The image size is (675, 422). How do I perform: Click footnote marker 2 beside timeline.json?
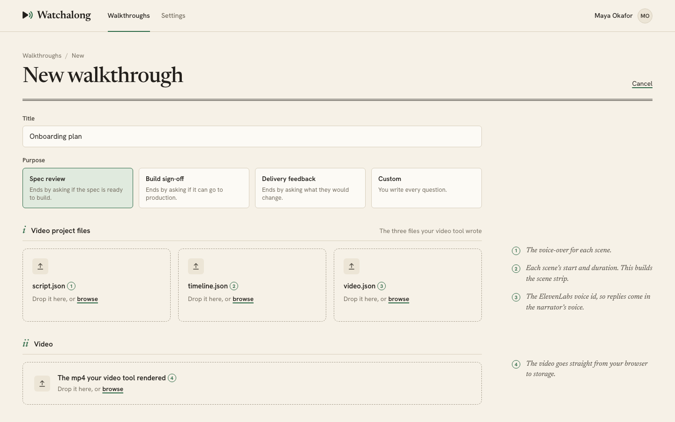coord(234,286)
